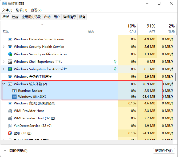Click the Windows Defender SmartScreen process icon
This screenshot has height=157, width=178.
(x=10, y=39)
